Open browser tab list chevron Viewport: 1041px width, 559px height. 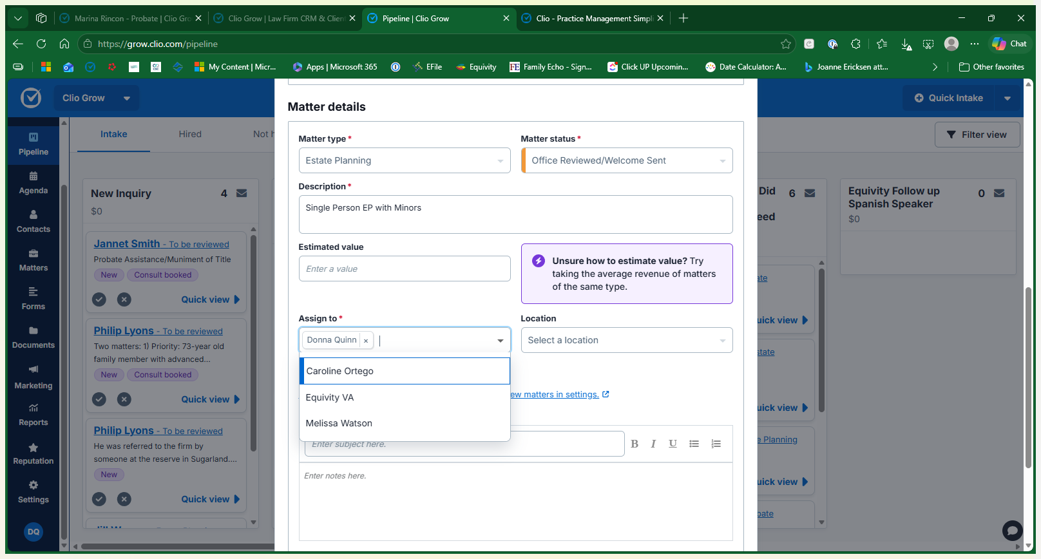pos(18,18)
